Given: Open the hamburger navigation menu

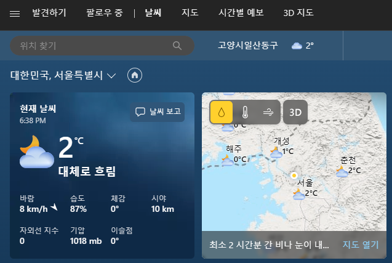Looking at the screenshot, I should (15, 14).
